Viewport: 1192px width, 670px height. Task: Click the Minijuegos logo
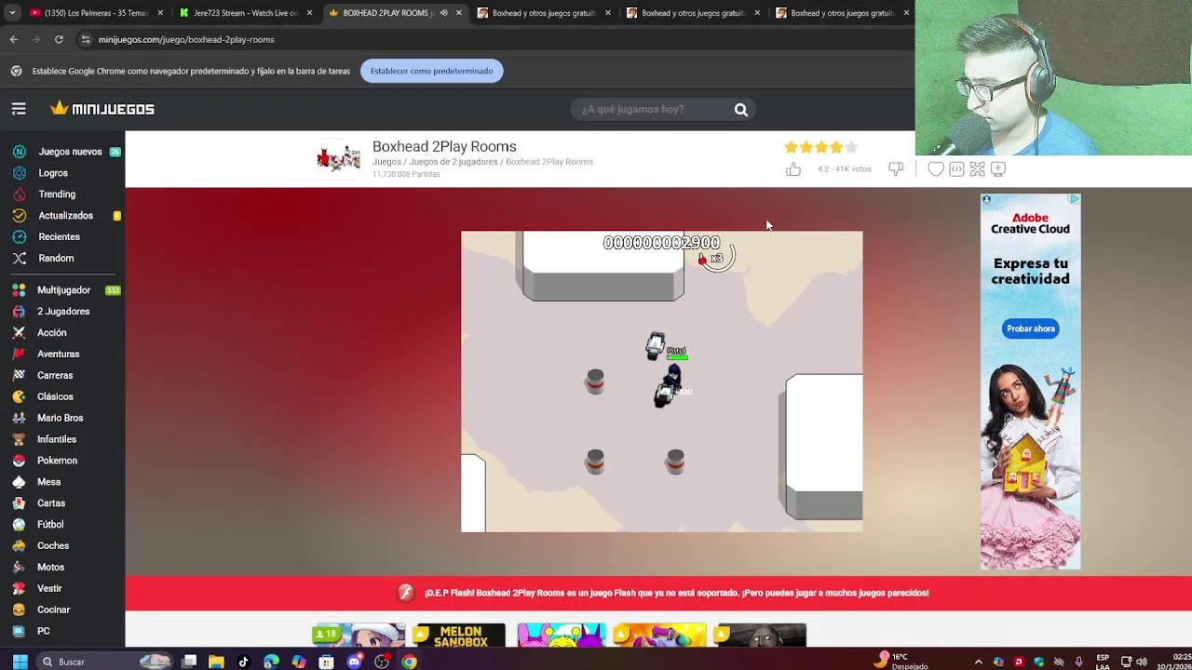point(102,109)
